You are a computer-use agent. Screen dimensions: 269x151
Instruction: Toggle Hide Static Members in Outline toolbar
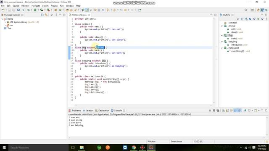click(254, 19)
